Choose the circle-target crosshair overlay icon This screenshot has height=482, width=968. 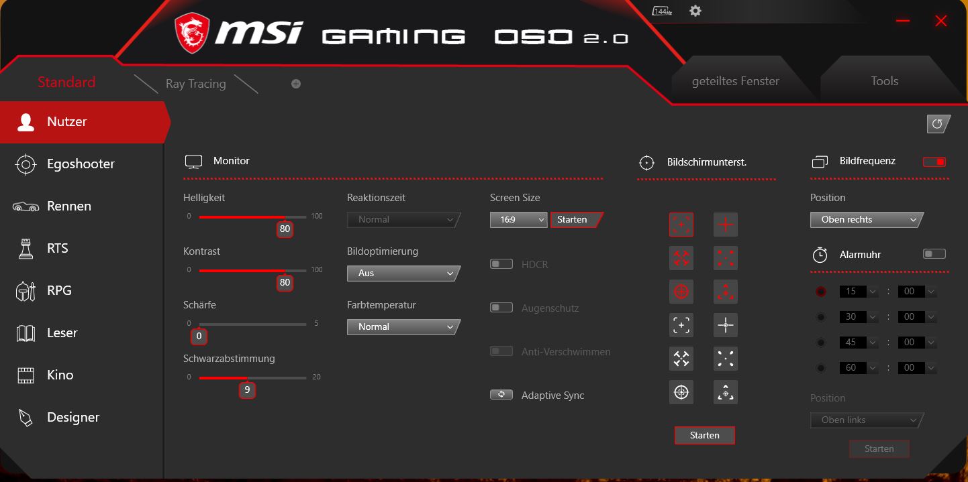click(681, 291)
